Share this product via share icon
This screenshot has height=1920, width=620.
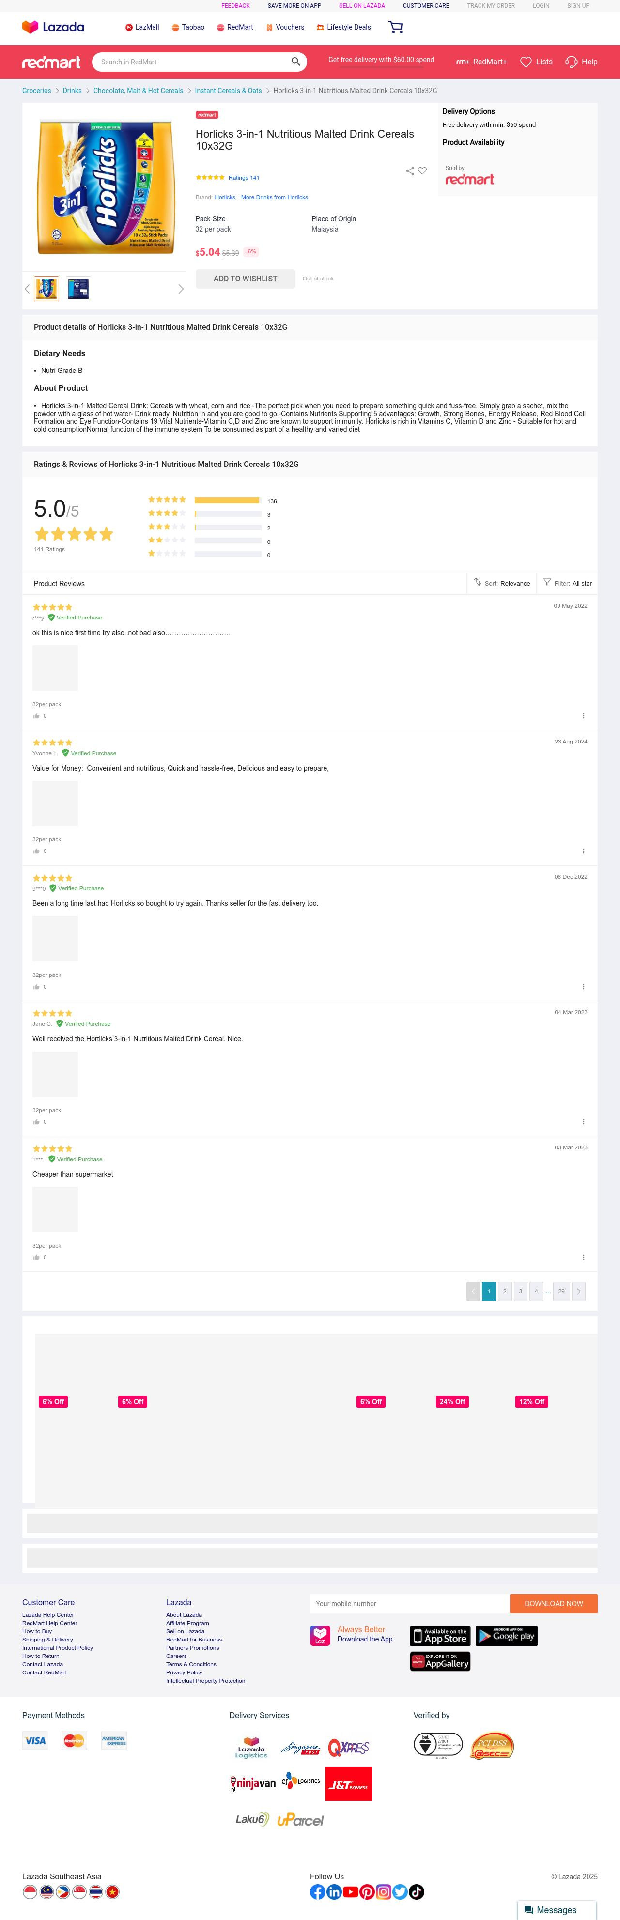click(410, 170)
